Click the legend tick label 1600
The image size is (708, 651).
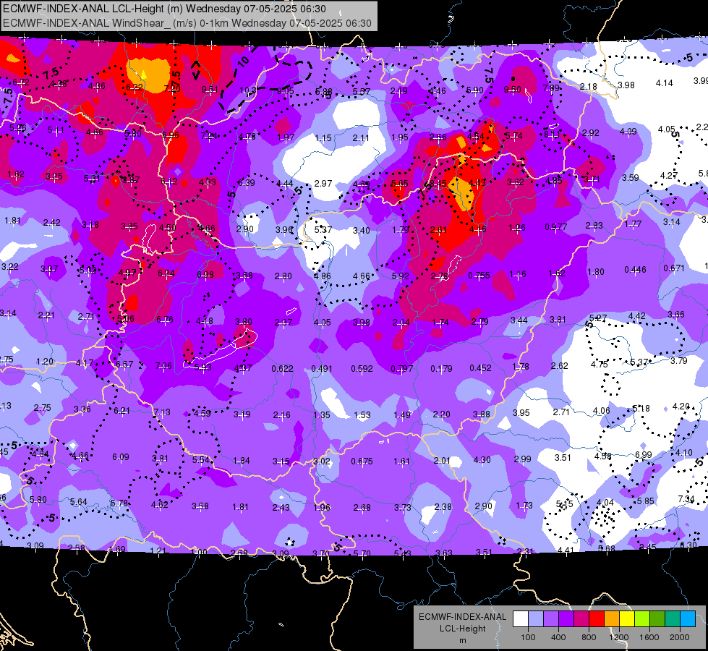pyautogui.click(x=649, y=637)
